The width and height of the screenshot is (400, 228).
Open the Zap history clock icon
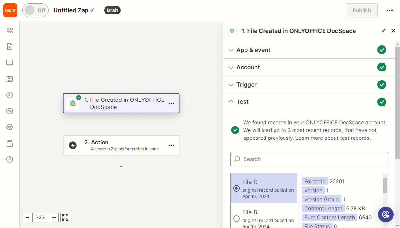pyautogui.click(x=10, y=95)
